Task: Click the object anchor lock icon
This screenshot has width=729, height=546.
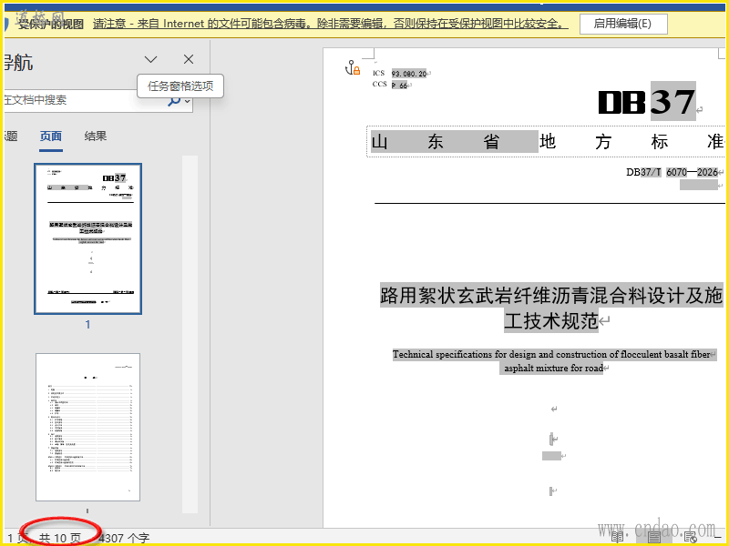Action: click(x=353, y=67)
